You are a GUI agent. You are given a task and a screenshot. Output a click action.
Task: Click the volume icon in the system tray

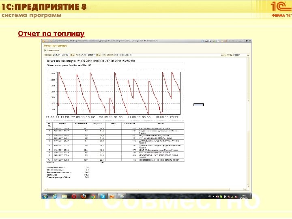click(236, 197)
